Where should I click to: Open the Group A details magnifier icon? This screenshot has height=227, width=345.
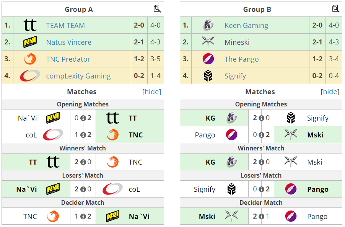(x=157, y=9)
